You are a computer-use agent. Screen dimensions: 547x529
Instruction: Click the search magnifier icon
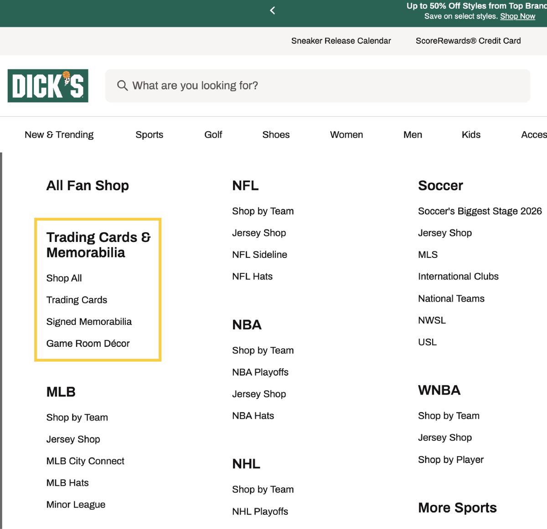(122, 86)
